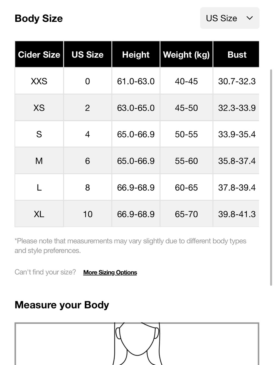Viewport: 274px width, 365px height.
Task: Click the Bust column header
Action: (x=236, y=54)
